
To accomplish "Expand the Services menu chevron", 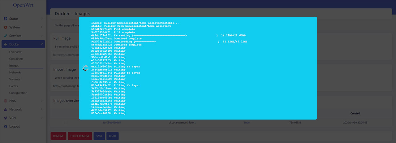I will (x=41, y=36).
